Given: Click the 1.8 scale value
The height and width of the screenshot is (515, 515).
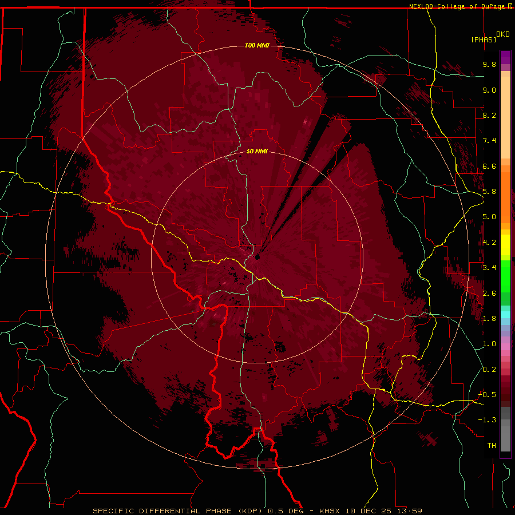Looking at the screenshot, I should pos(489,319).
